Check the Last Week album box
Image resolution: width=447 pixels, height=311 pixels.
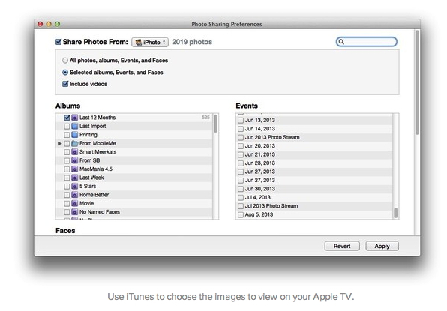[67, 178]
